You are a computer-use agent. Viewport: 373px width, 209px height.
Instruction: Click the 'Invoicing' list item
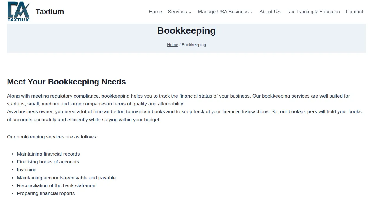click(27, 170)
